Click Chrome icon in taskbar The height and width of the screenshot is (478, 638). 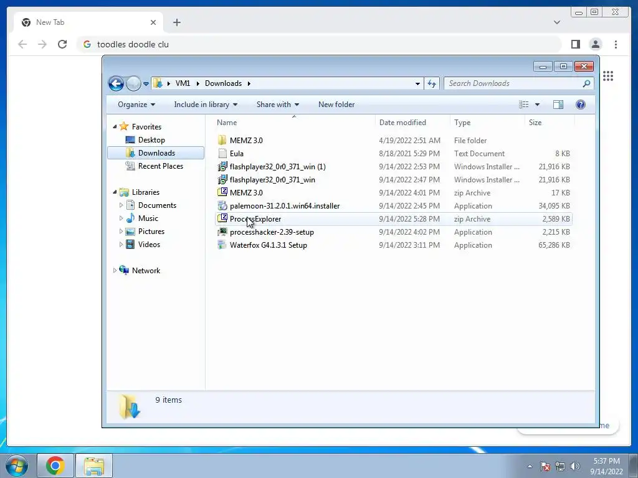pyautogui.click(x=55, y=466)
